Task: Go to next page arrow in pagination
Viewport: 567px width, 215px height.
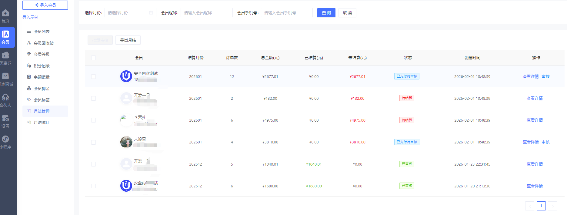Action: [x=552, y=206]
